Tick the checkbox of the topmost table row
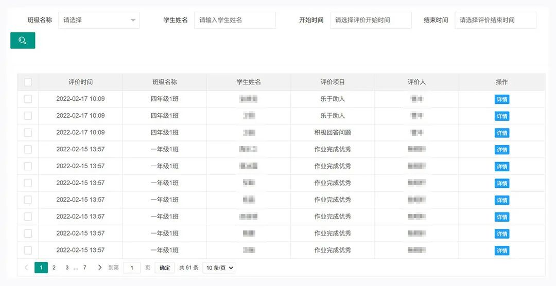556x286 pixels. [x=28, y=99]
